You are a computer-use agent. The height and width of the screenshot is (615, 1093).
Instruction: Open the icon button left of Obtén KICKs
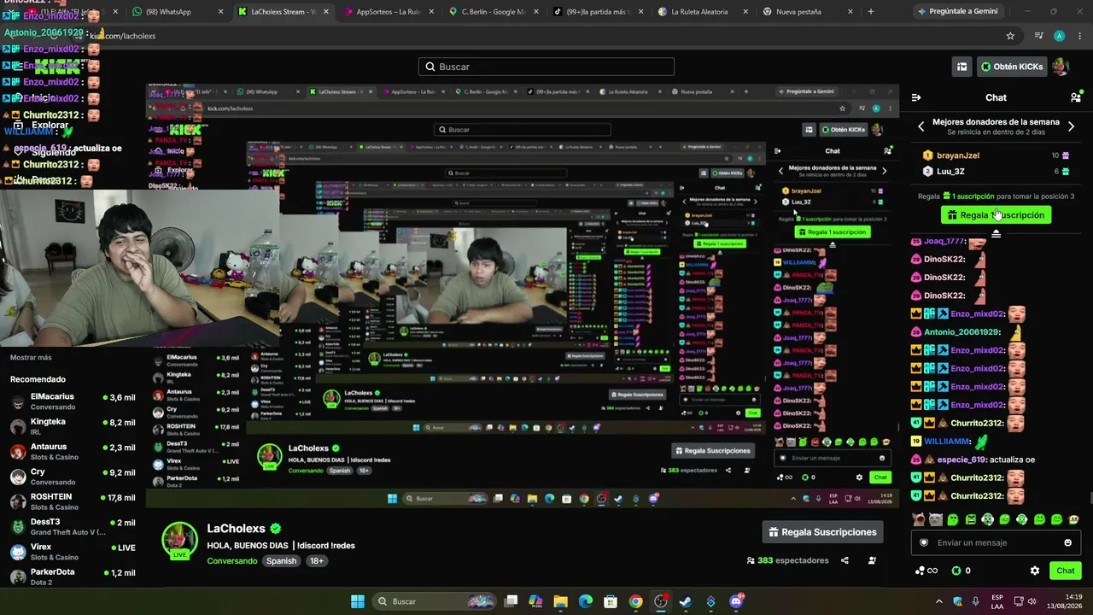click(961, 67)
